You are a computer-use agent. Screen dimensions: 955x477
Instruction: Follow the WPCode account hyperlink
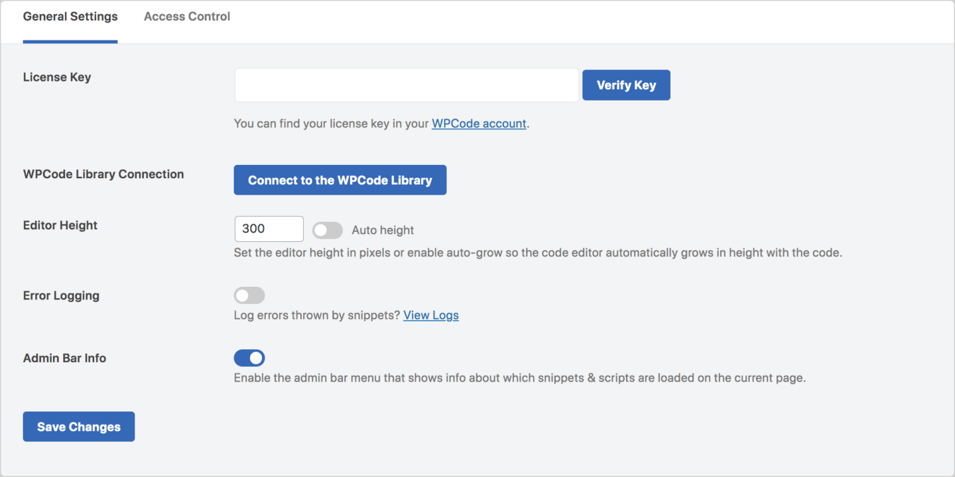tap(479, 123)
